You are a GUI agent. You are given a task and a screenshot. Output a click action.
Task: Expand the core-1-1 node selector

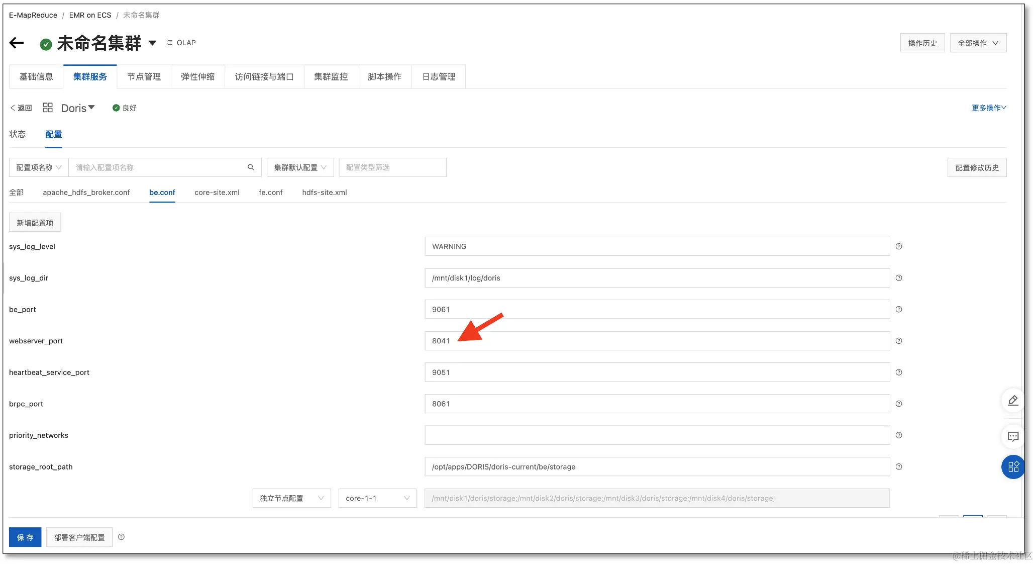tap(377, 498)
